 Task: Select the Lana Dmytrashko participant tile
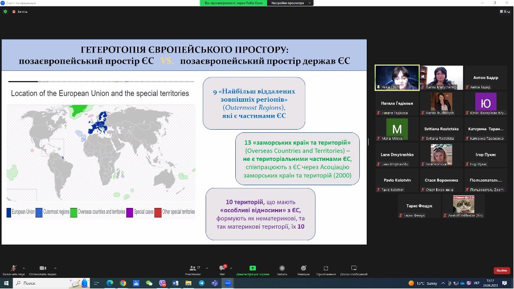coord(397,155)
